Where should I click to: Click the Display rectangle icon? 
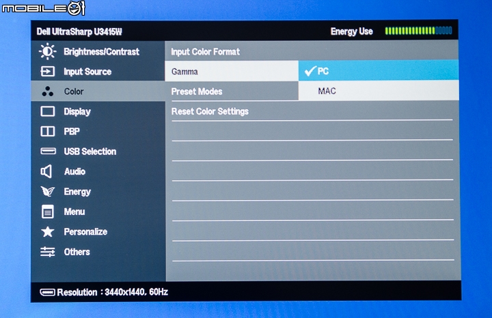[x=48, y=111]
